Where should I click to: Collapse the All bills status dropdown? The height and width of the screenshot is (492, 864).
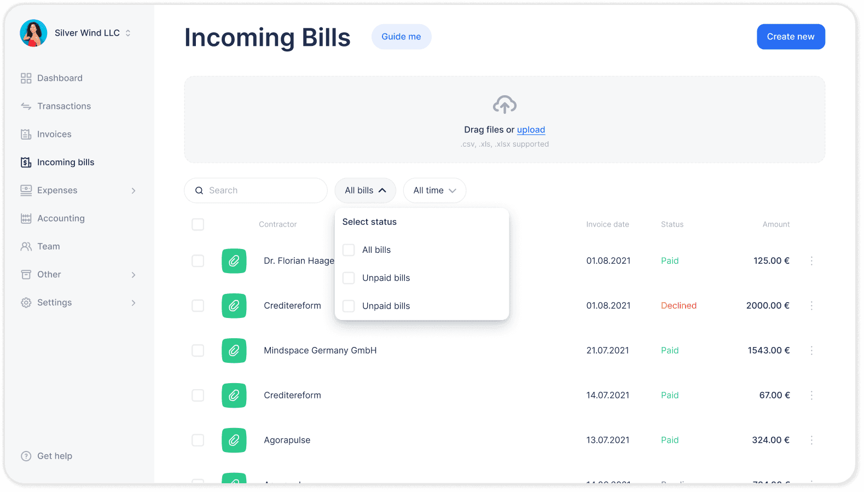click(365, 190)
